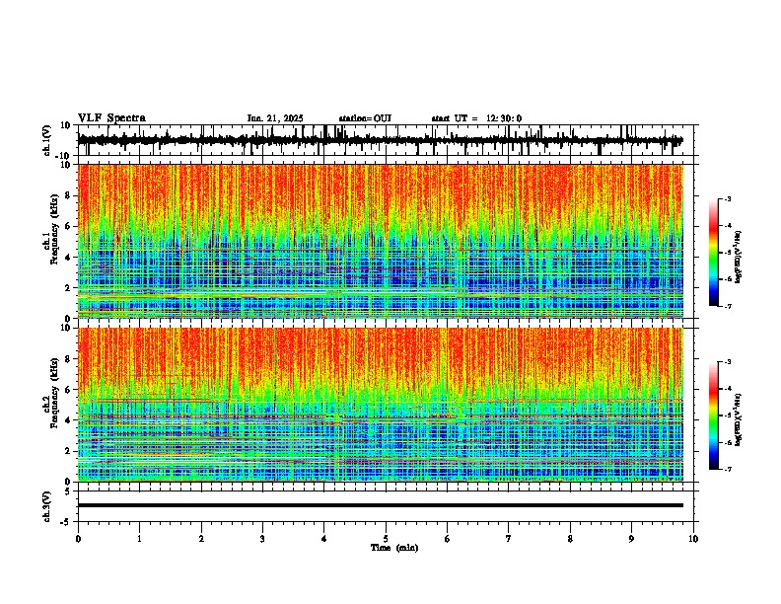Viewport: 781px width, 604px height.
Task: Click the 2 kHz tick on ch.1 frequency axis
Action: click(x=68, y=288)
